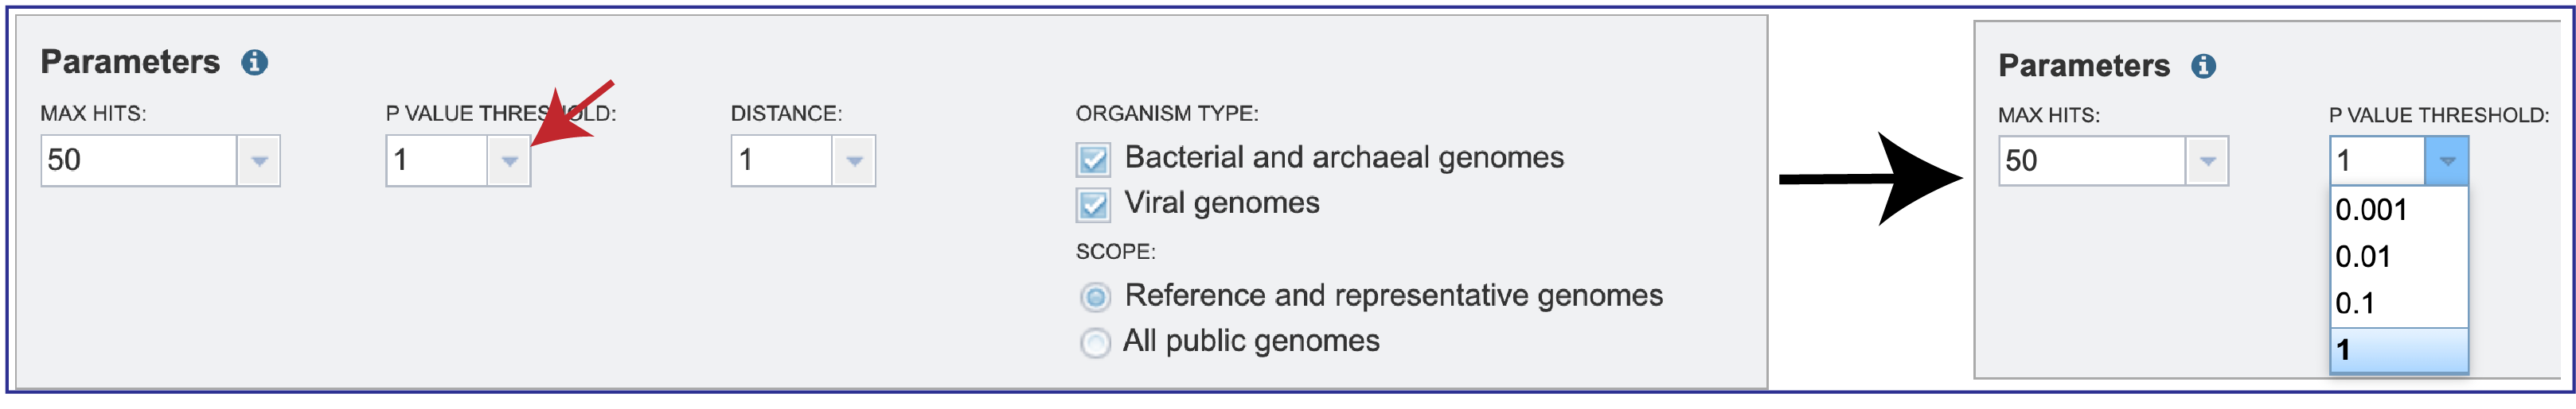Screen dimensions: 2576x409
Task: Toggle the Bacterial and archaeal genomes checkbox
Action: pos(1093,160)
